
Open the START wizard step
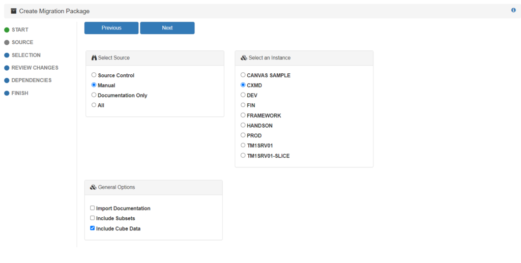tap(20, 30)
